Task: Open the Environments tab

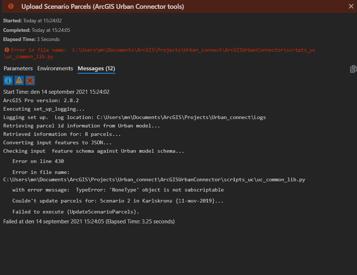Action: click(55, 68)
